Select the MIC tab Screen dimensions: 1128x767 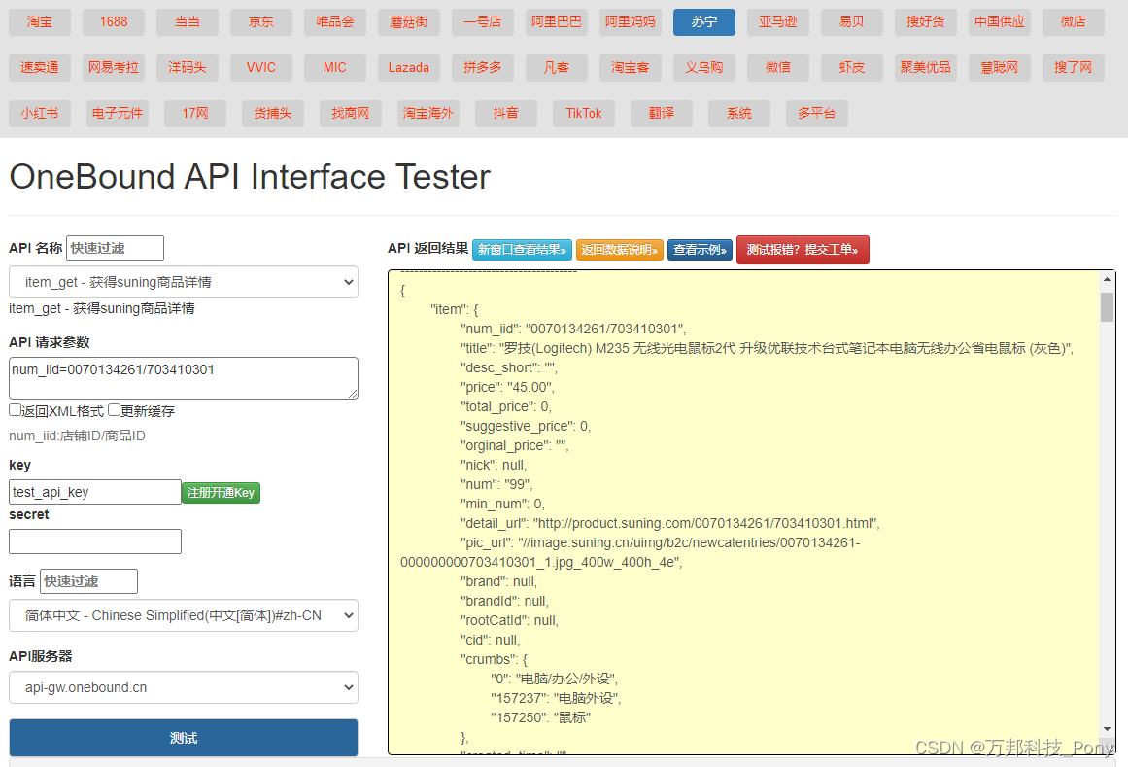coord(334,68)
